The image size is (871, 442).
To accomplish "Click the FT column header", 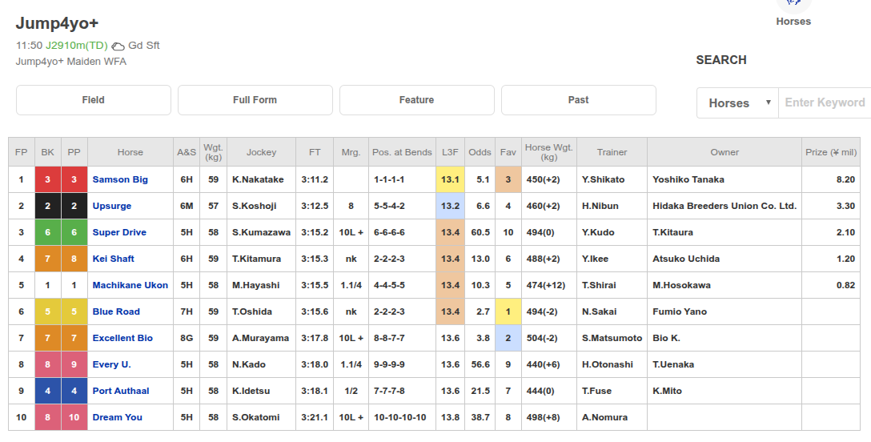I will point(315,152).
